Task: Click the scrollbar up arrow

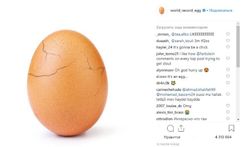Action: click(x=238, y=24)
